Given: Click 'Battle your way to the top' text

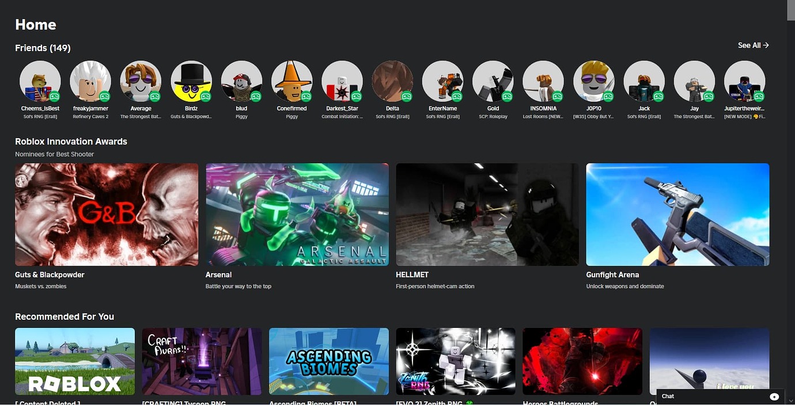Looking at the screenshot, I should 238,286.
